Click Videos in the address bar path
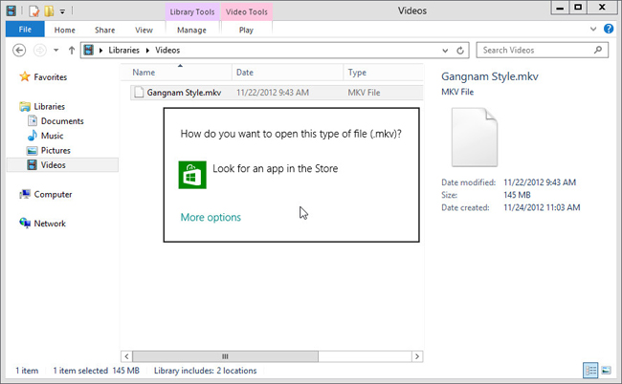Image resolution: width=622 pixels, height=384 pixels. click(x=167, y=51)
